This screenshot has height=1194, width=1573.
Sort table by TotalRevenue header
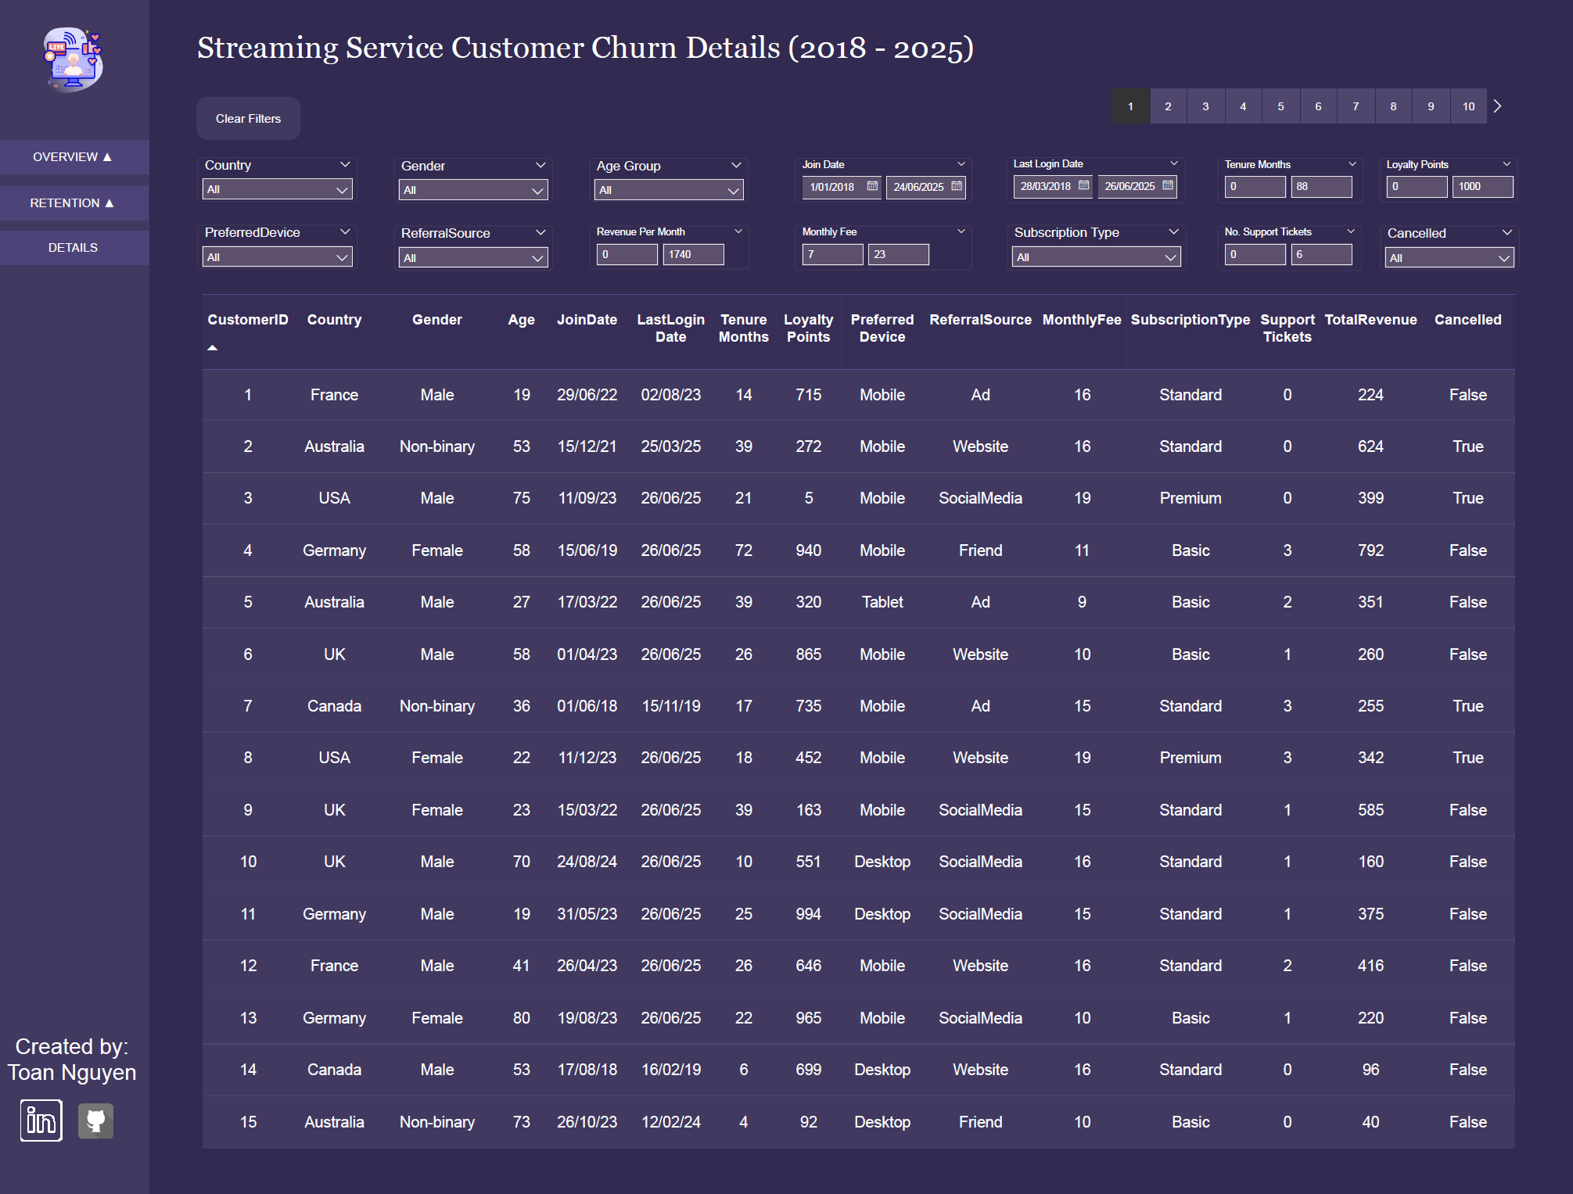[x=1370, y=320]
